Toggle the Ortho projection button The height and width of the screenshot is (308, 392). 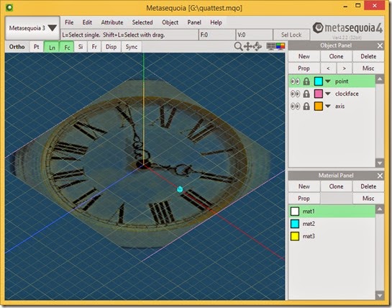[x=17, y=47]
